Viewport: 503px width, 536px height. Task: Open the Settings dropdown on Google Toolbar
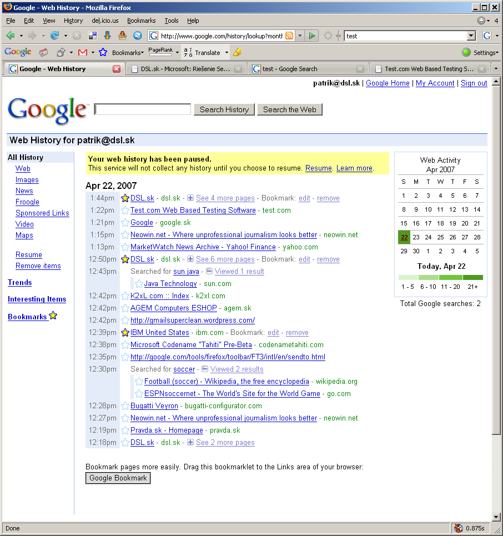486,53
